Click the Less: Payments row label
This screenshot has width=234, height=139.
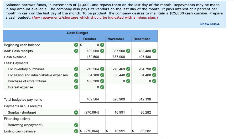pos(16,63)
